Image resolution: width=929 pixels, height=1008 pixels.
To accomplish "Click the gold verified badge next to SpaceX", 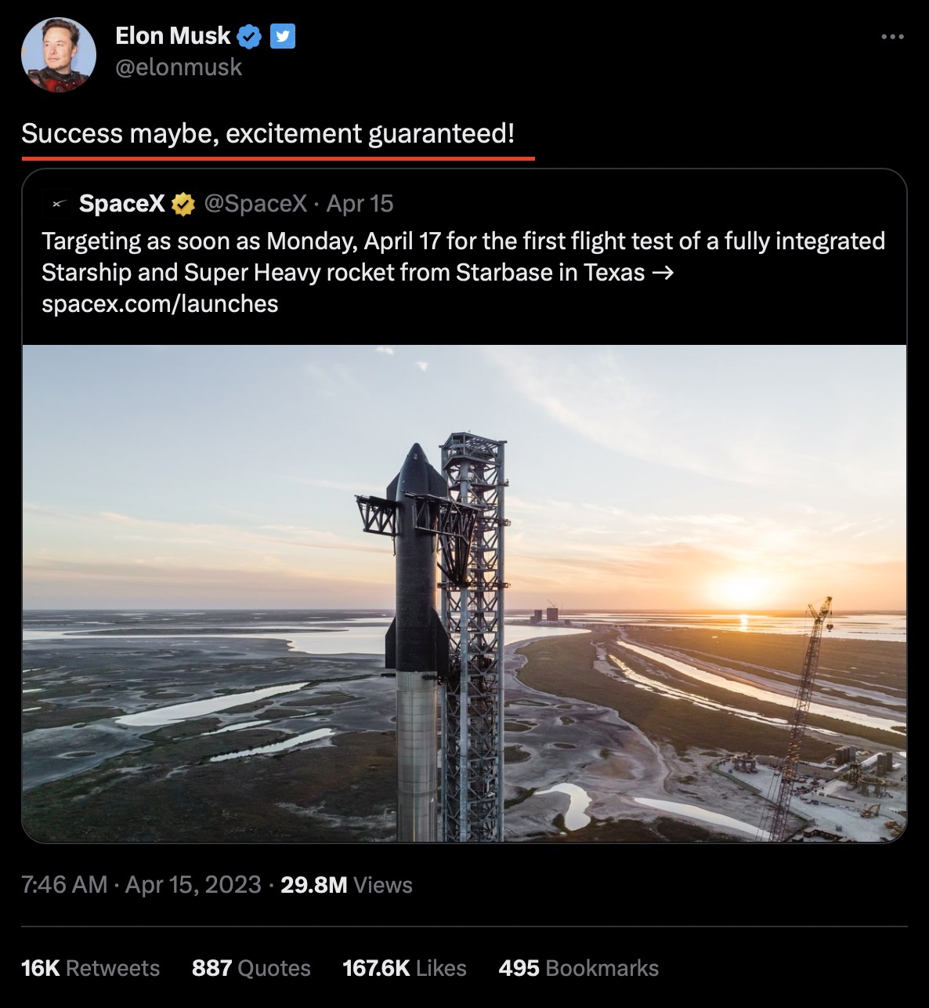I will (x=182, y=203).
